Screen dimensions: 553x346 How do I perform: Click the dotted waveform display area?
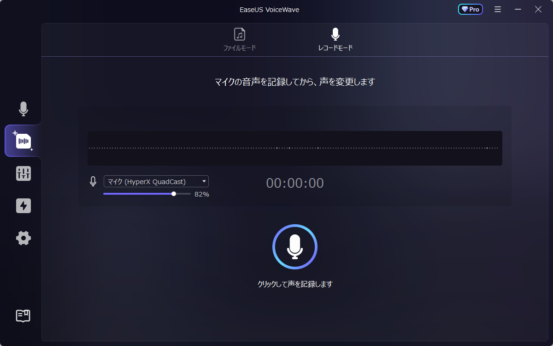[x=295, y=148]
